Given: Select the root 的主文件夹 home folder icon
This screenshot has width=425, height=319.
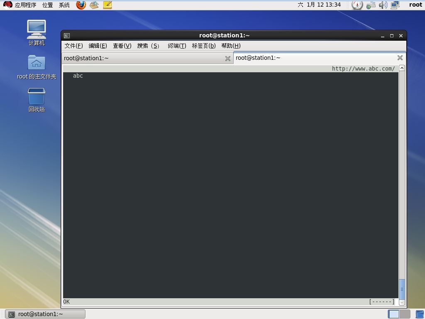Looking at the screenshot, I should pyautogui.click(x=37, y=67).
